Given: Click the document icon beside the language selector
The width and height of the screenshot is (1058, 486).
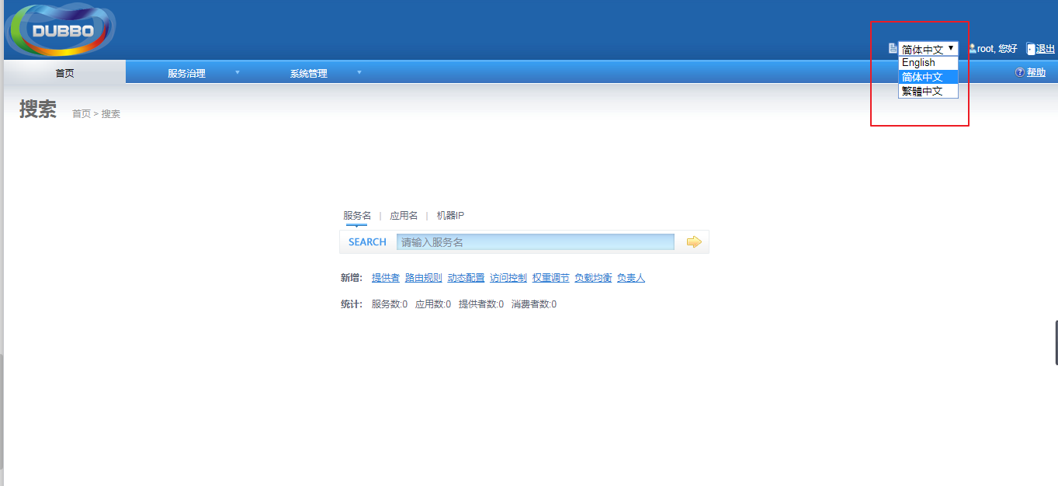Looking at the screenshot, I should pos(892,48).
